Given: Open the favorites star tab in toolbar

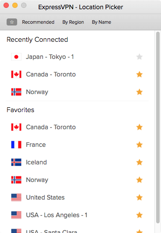Looking at the screenshot, I should coord(12,22).
